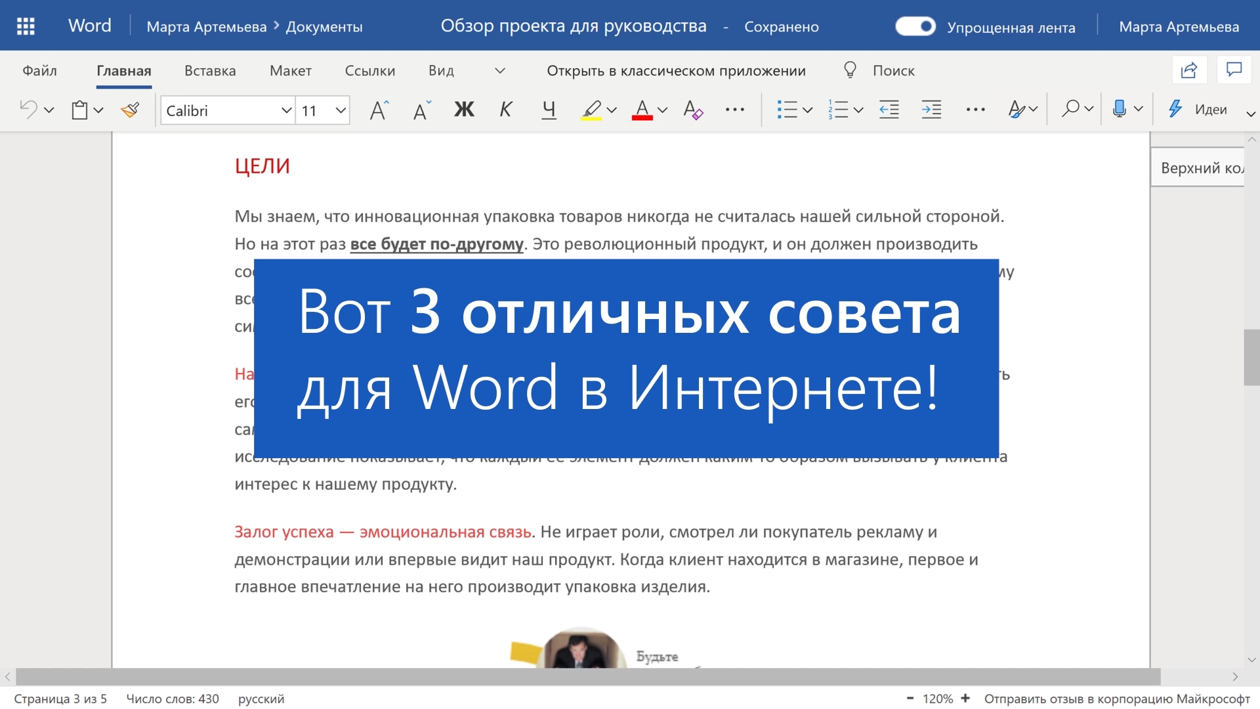Viewport: 1260px width, 709px height.
Task: Switch to the Вставка tab
Action: tap(210, 70)
